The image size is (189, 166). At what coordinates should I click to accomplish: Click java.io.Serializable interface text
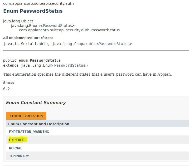[x=25, y=44]
